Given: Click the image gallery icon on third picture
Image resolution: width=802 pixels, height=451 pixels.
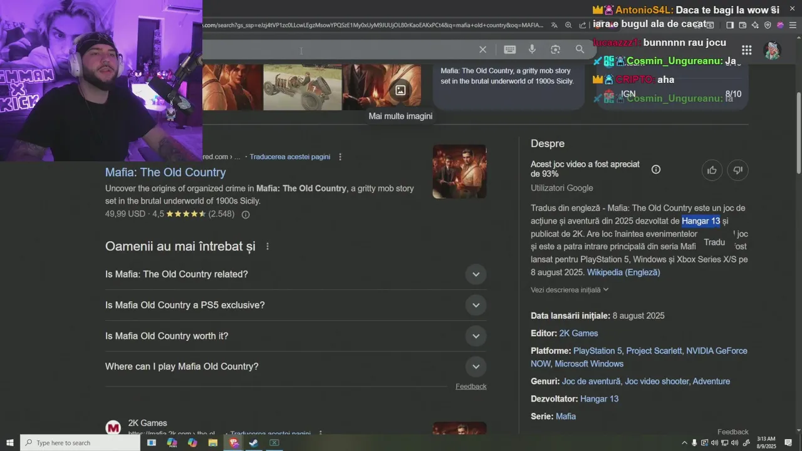Looking at the screenshot, I should [400, 90].
